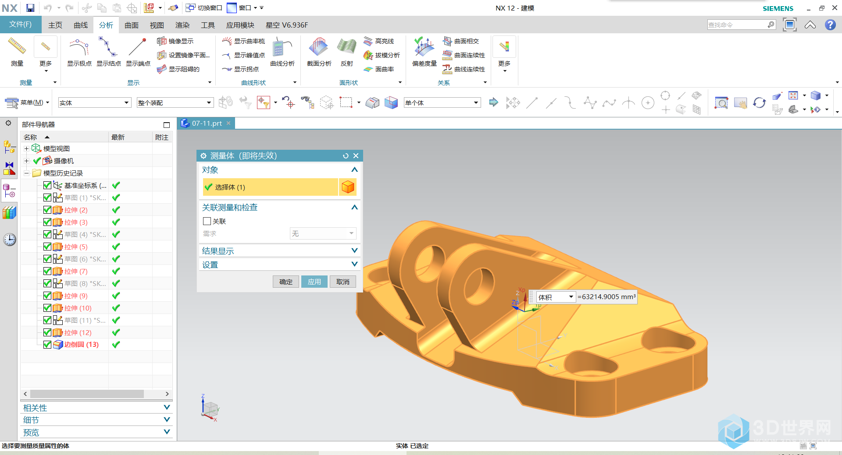Click Highlight Lines (高亮线) tool
Image resolution: width=842 pixels, height=455 pixels.
click(379, 41)
